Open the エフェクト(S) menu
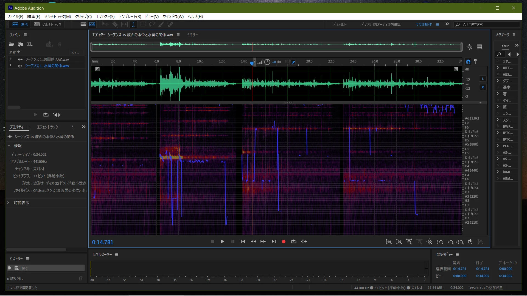This screenshot has width=527, height=296. [x=105, y=17]
